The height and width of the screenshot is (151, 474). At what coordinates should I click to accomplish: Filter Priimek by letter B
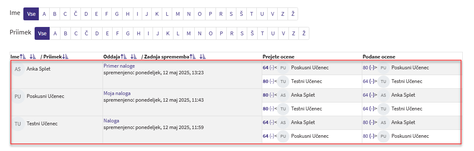(65, 33)
